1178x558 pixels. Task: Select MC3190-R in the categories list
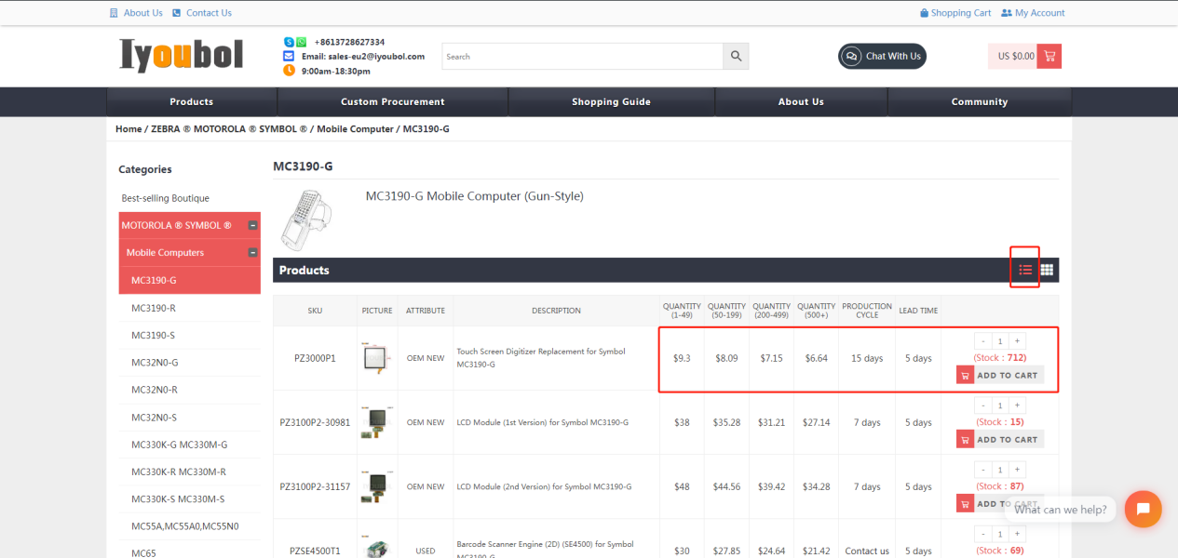tap(154, 308)
